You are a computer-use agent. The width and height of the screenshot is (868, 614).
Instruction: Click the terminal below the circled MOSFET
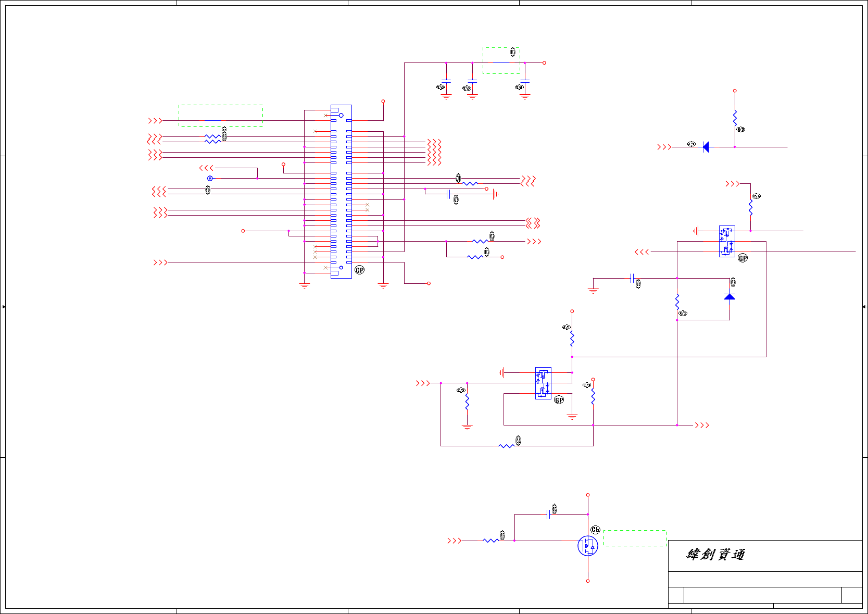click(588, 581)
